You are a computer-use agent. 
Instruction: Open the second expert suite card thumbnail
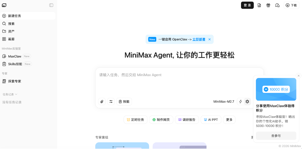[179, 145]
